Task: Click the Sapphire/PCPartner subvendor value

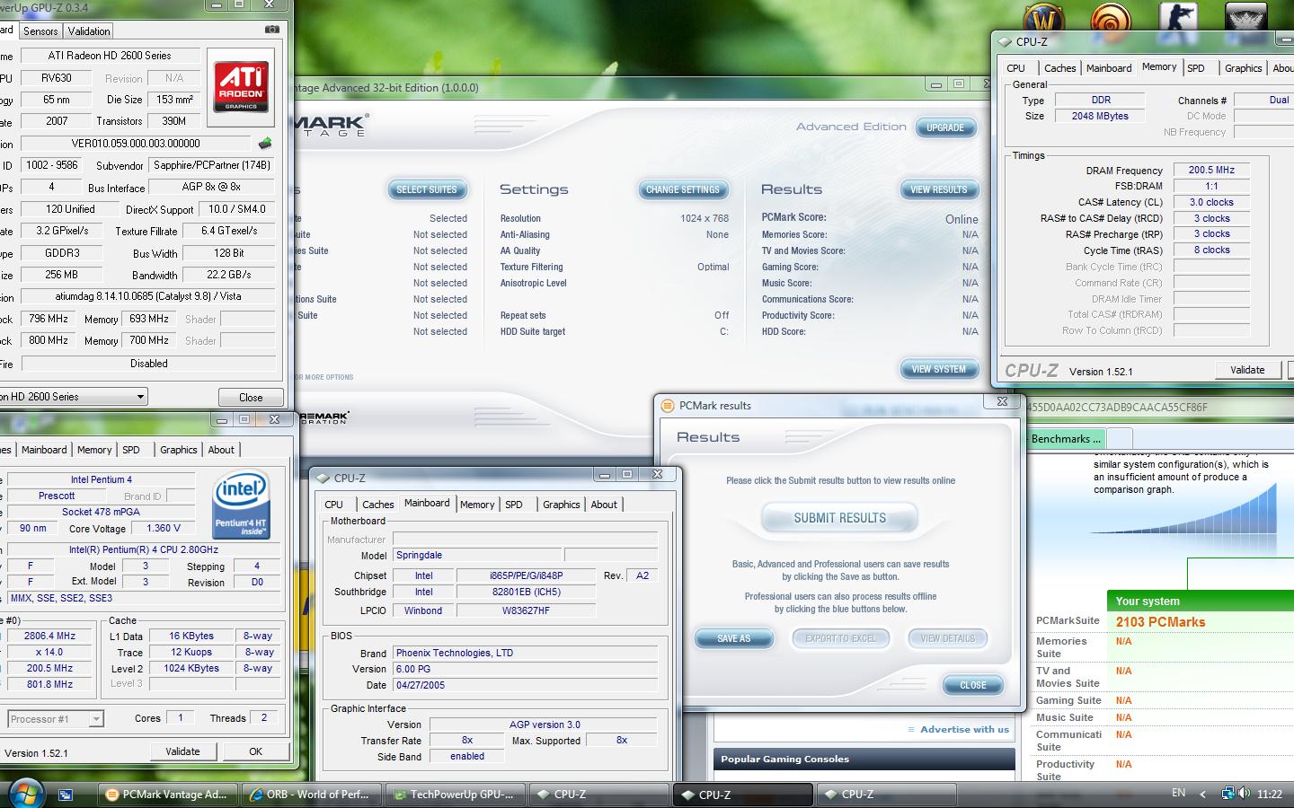Action: pos(212,165)
